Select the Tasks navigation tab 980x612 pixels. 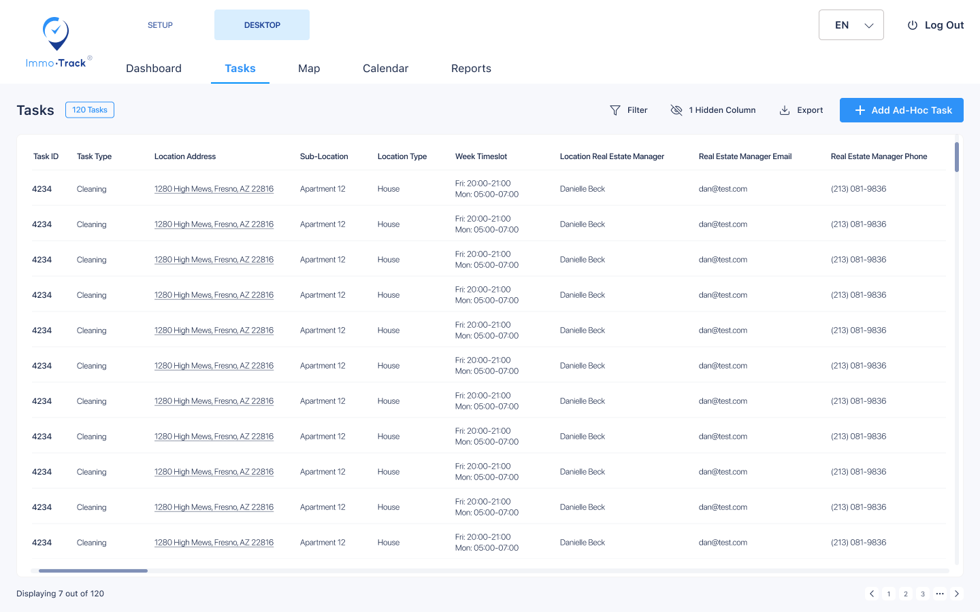click(240, 68)
